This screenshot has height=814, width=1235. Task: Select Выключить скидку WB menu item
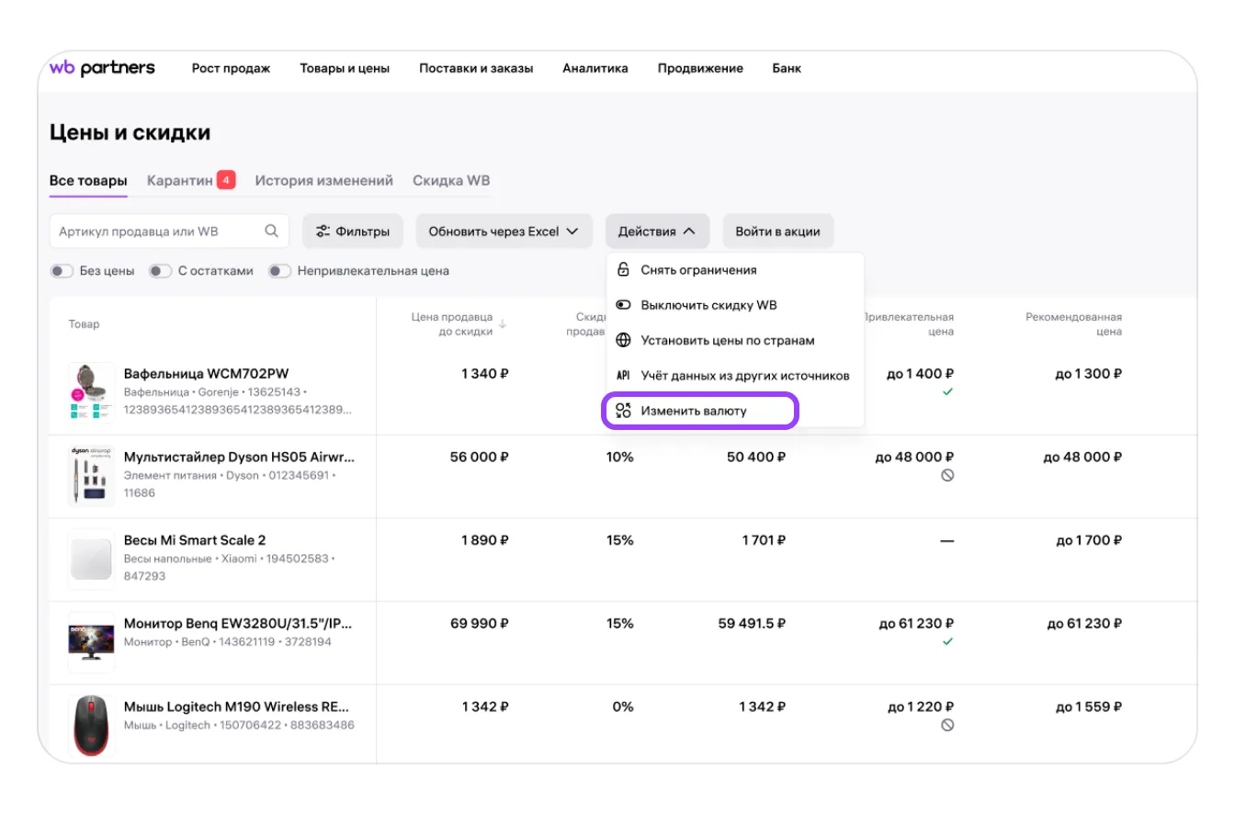coord(708,305)
